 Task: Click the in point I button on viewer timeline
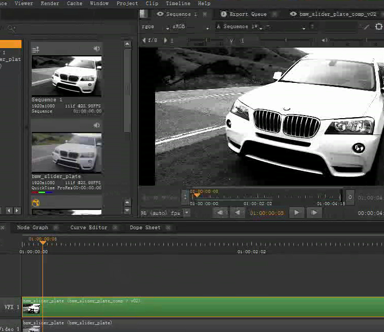pos(185,197)
